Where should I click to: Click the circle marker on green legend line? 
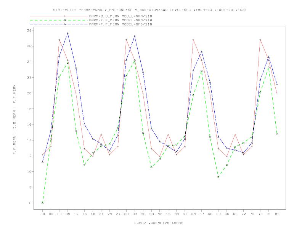coord(65,20)
